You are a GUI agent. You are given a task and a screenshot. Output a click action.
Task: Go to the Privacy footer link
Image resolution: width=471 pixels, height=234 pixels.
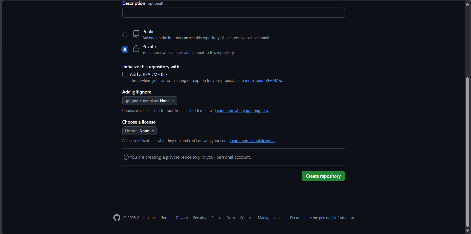coord(182,218)
